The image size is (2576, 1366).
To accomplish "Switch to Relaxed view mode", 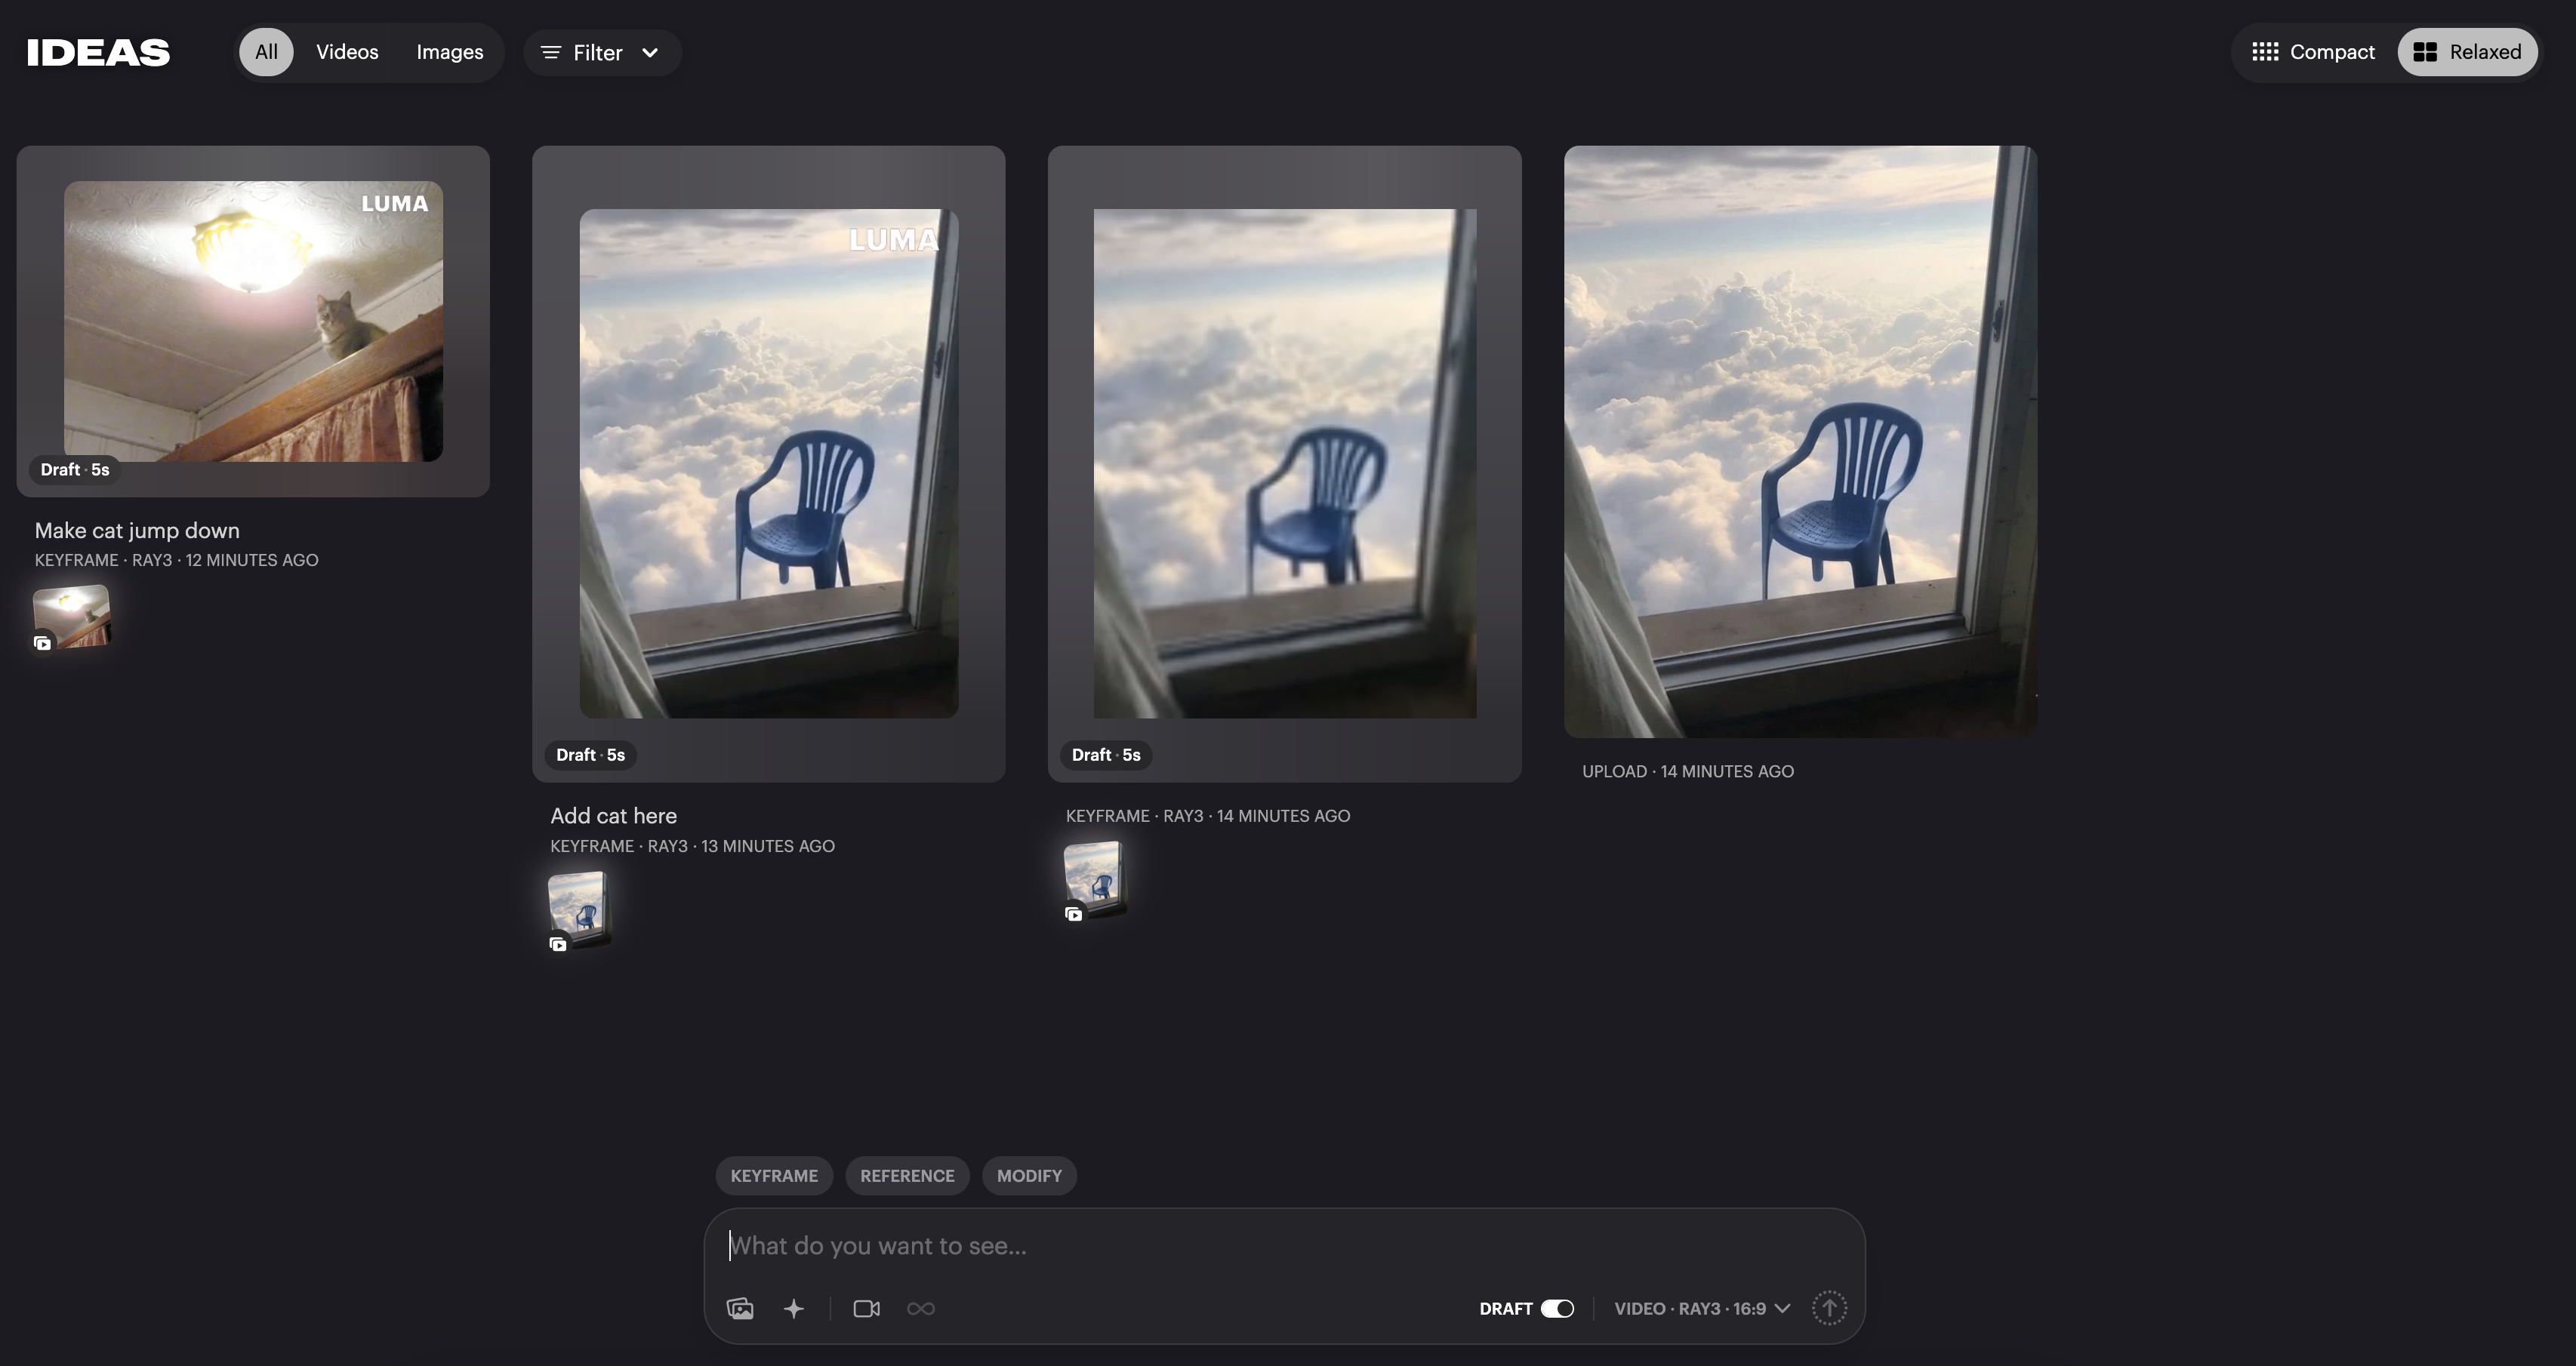I will click(x=2467, y=52).
